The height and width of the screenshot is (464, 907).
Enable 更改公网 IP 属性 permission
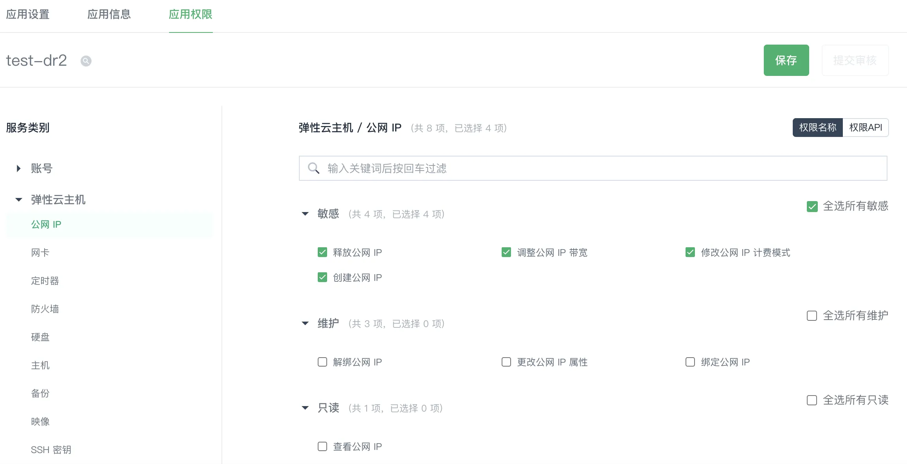click(x=506, y=362)
